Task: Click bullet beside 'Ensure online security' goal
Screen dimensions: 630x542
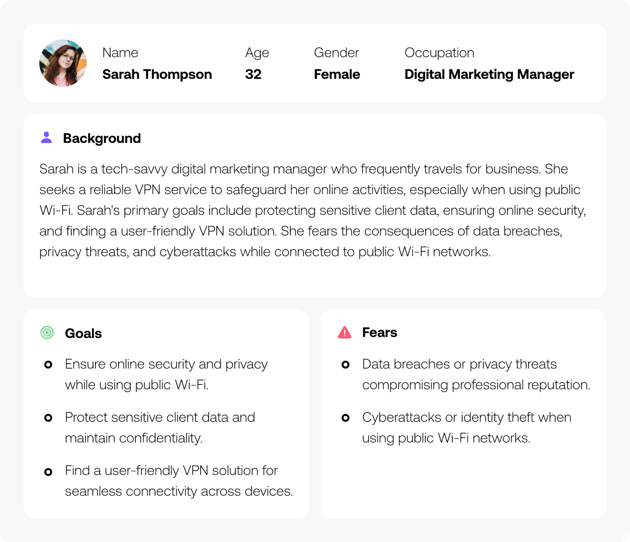Action: 48,365
